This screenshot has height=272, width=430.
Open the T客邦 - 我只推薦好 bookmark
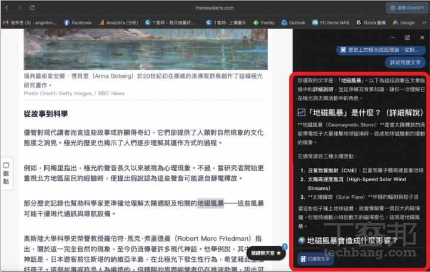pyautogui.click(x=170, y=23)
